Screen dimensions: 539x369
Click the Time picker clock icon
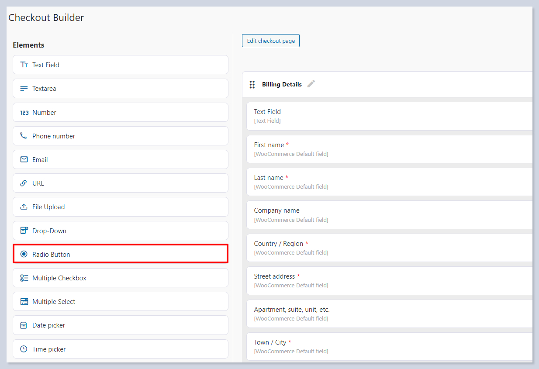coord(24,349)
